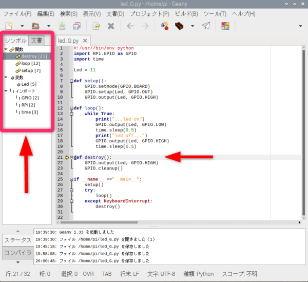Fold the except block at line 29
Screen dimensions: 308x282
point(71,201)
